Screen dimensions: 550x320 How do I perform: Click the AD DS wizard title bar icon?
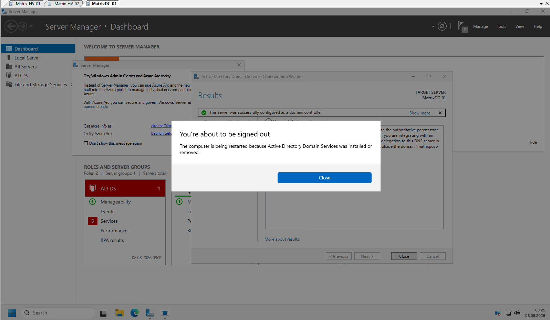(196, 76)
